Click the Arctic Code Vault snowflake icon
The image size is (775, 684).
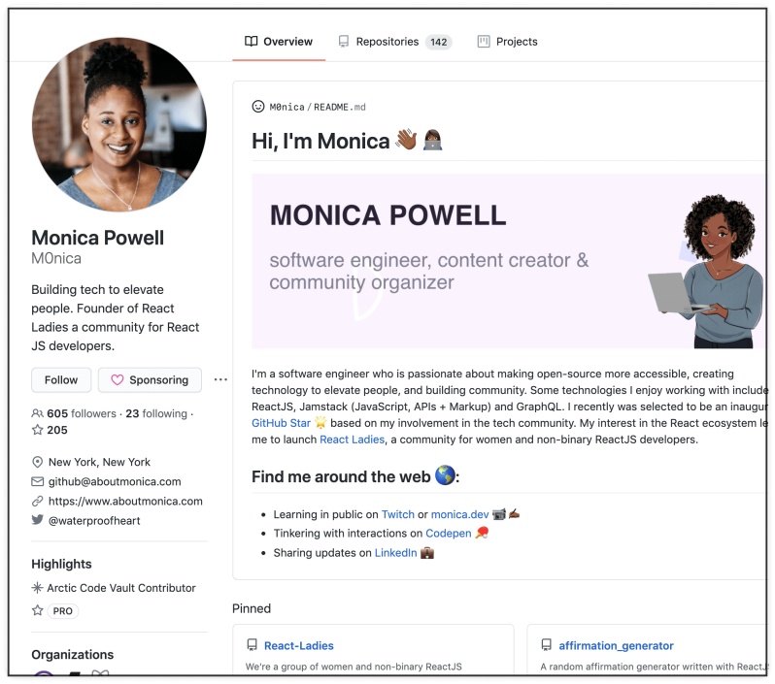click(x=37, y=588)
